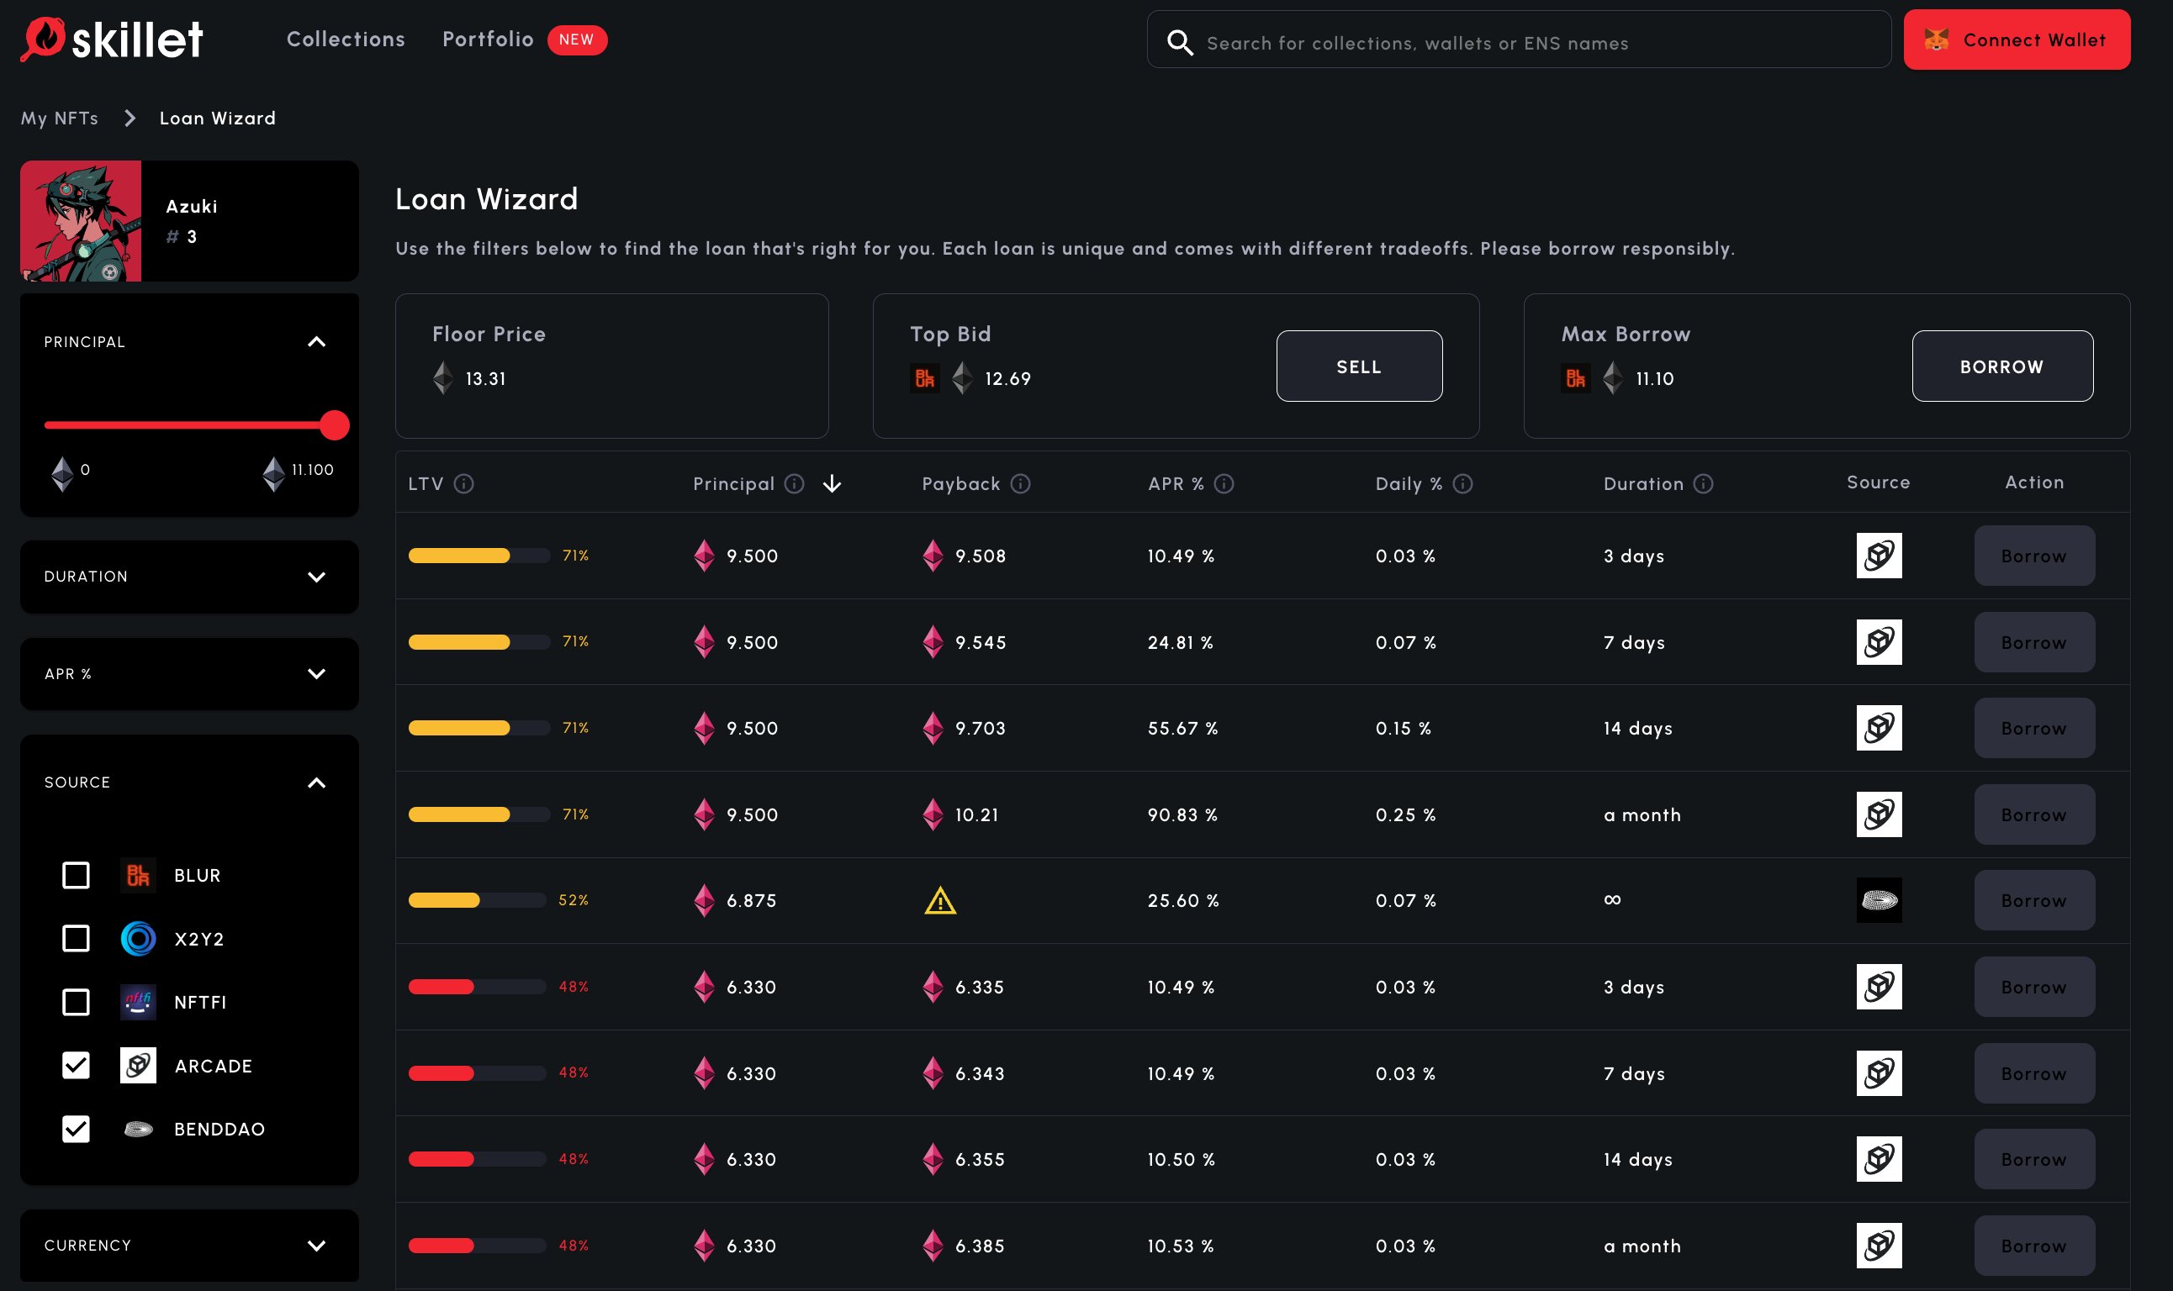Click the NFT platform icon next to 9.500 row
This screenshot has width=2173, height=1291.
pos(1880,555)
